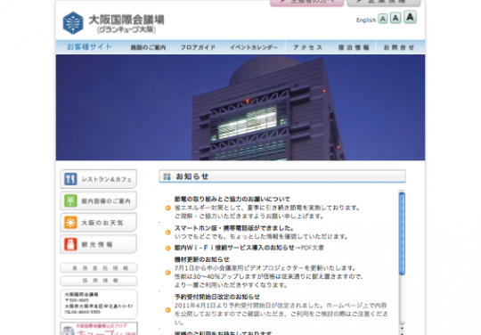Click the red sightseeing icon
This screenshot has height=335, width=481.
coord(70,244)
